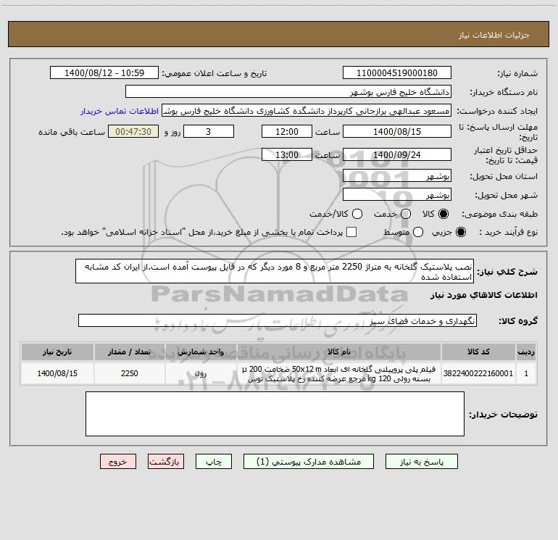Click the تعداد / مقدار column header
Screen dimensions: 558x540
(x=130, y=352)
